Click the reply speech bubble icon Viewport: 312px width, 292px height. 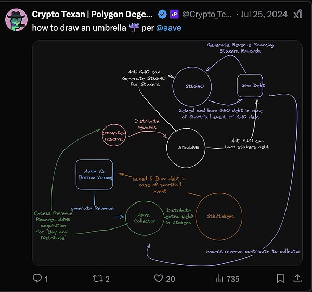[x=37, y=278]
